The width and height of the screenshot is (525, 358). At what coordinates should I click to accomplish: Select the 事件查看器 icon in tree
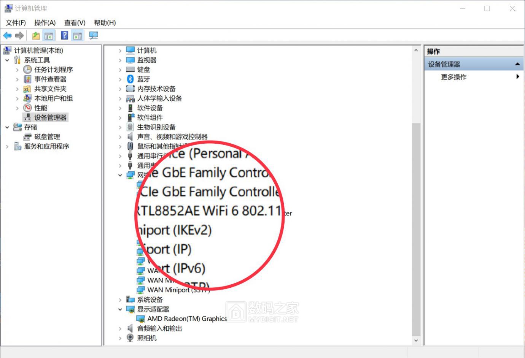27,79
